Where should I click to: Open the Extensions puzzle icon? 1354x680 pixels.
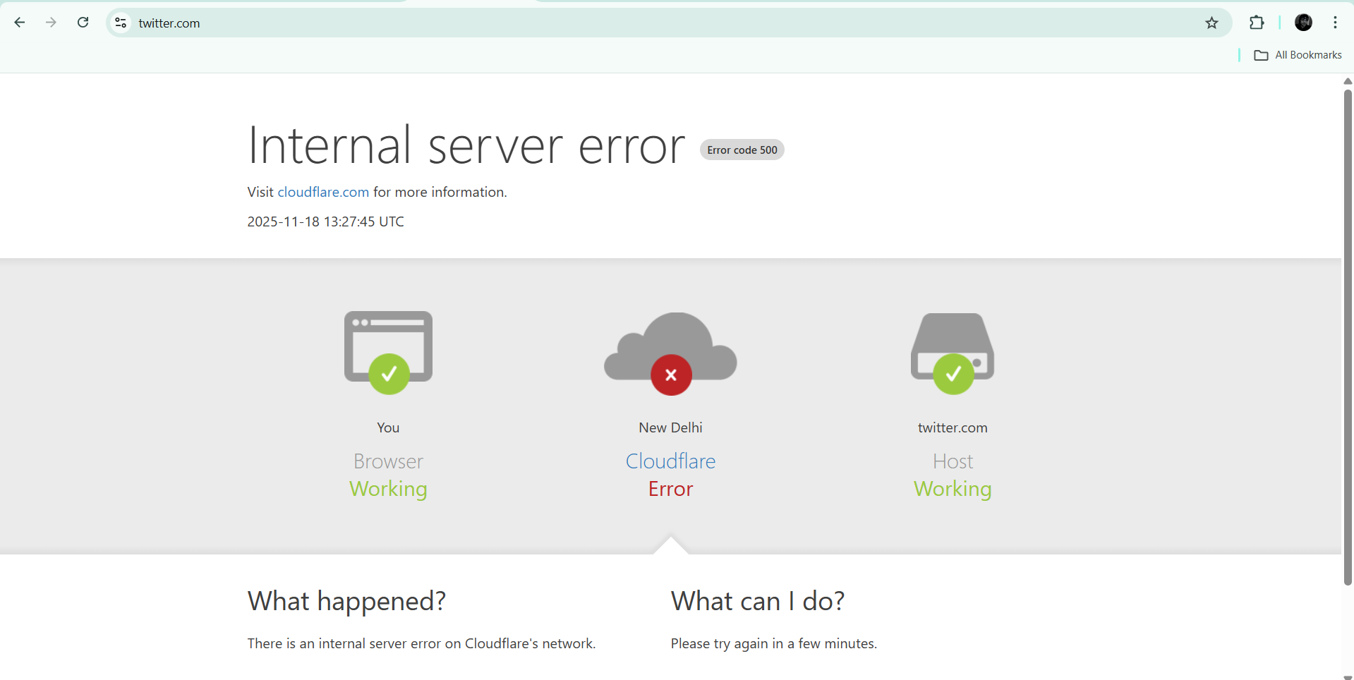(1257, 23)
